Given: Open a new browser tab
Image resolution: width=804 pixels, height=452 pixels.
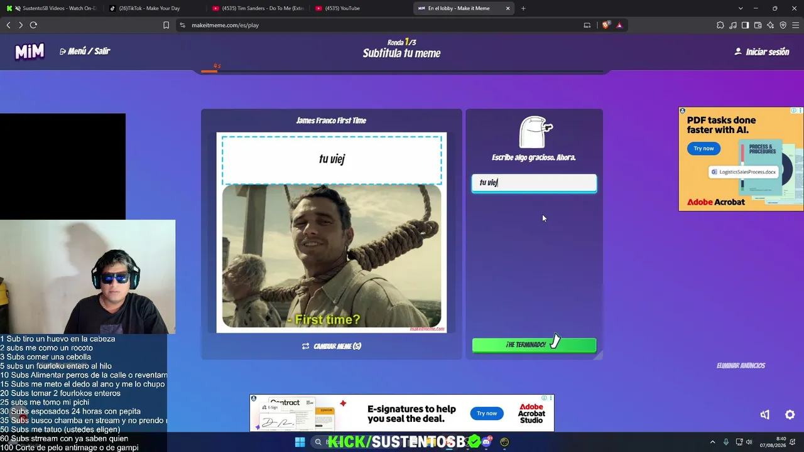Looking at the screenshot, I should coord(523,8).
